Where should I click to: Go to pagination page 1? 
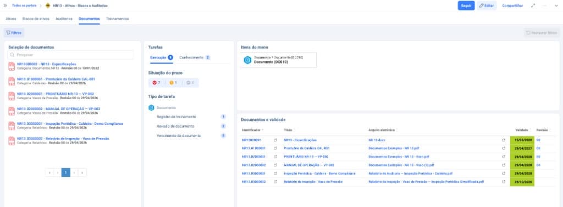click(66, 173)
